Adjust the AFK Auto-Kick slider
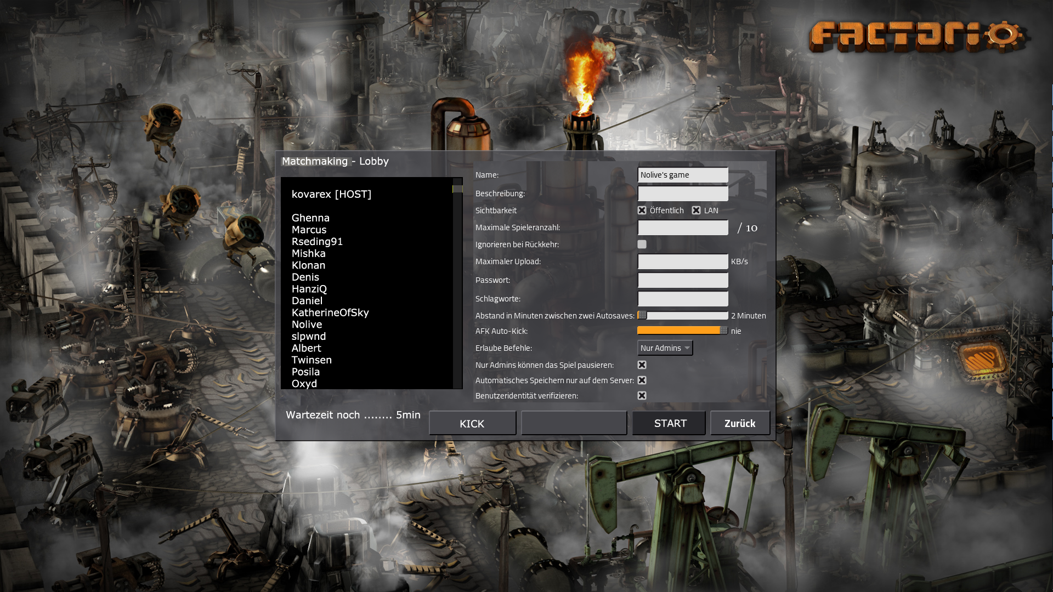The height and width of the screenshot is (592, 1053). point(683,331)
